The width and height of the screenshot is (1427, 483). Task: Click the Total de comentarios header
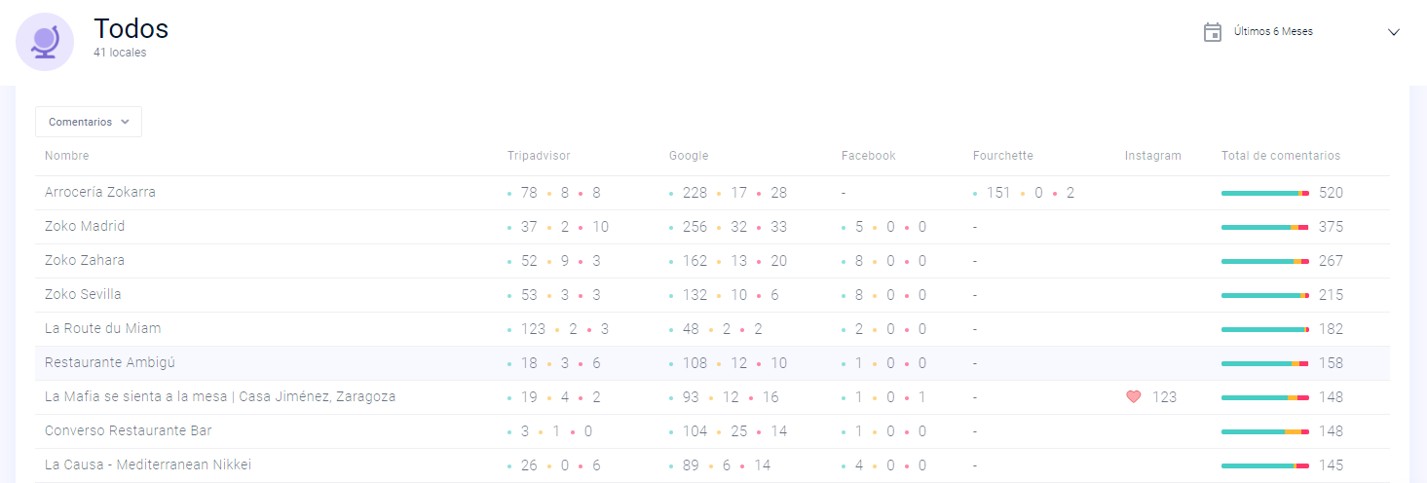click(x=1281, y=156)
